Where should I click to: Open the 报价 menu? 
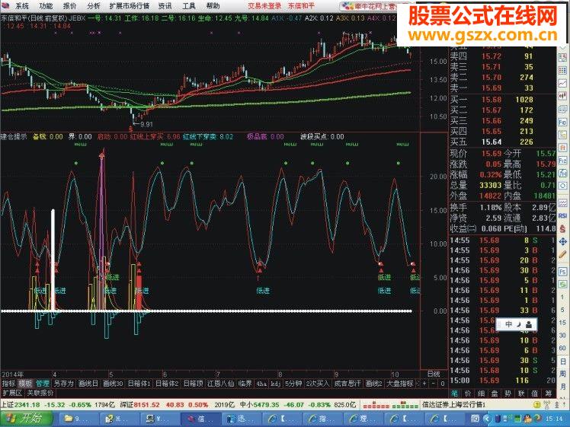click(x=69, y=6)
